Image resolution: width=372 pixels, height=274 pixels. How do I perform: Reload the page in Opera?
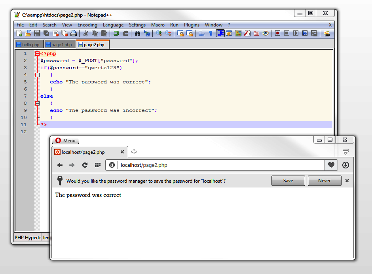(85, 165)
